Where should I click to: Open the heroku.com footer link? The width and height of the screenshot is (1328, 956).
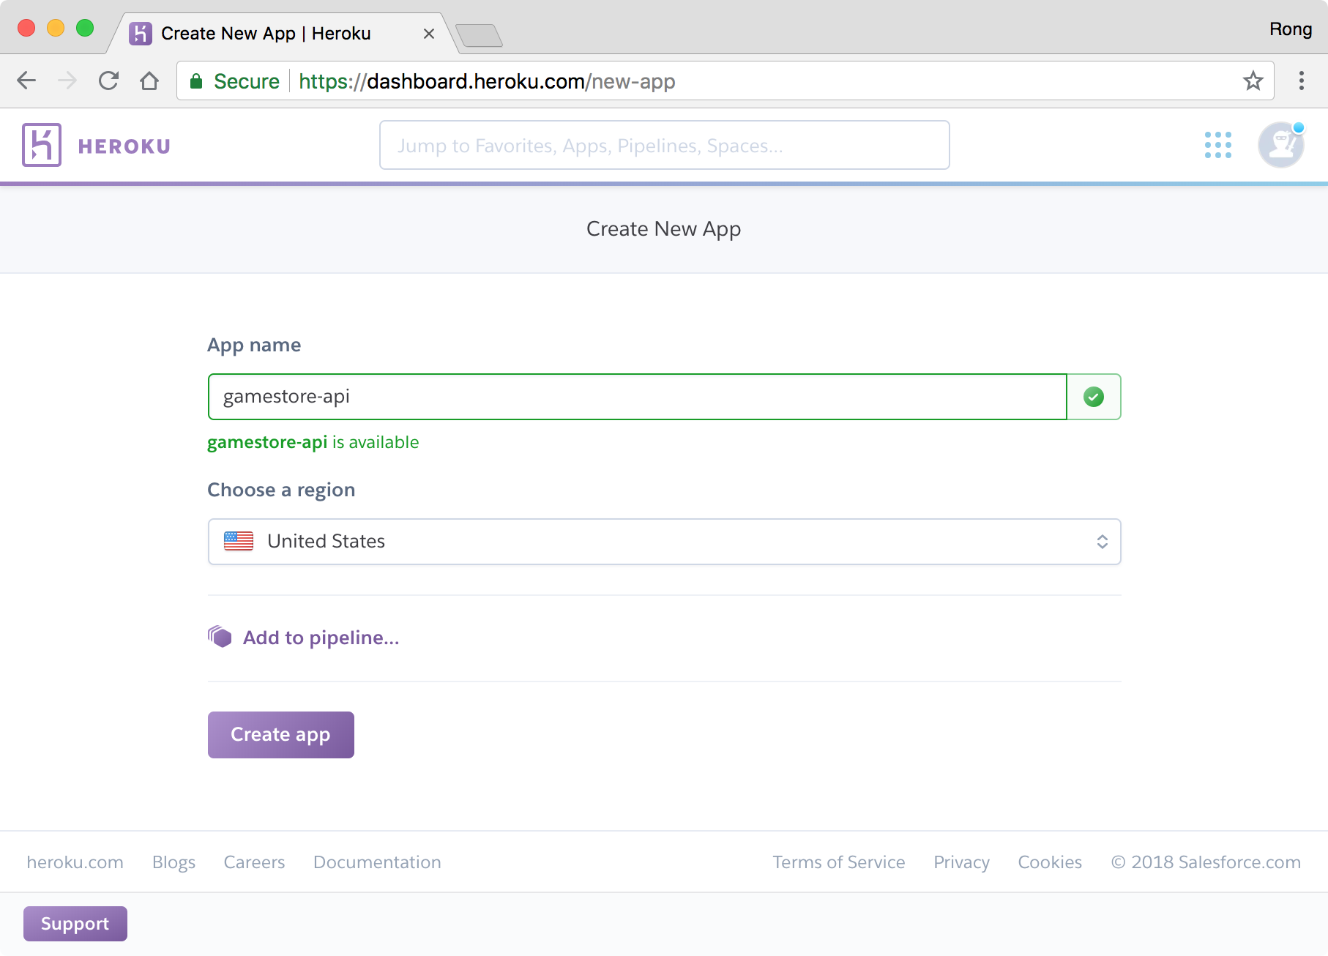click(75, 862)
